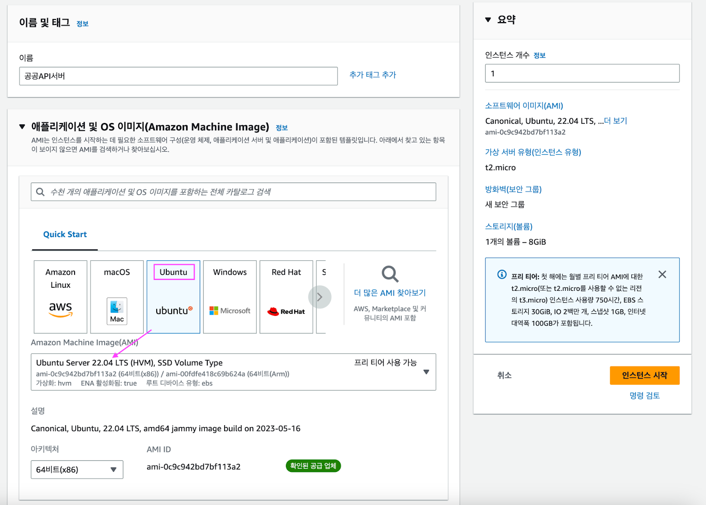The image size is (706, 505).
Task: Click the 추가 태그 추가 link
Action: click(x=373, y=75)
